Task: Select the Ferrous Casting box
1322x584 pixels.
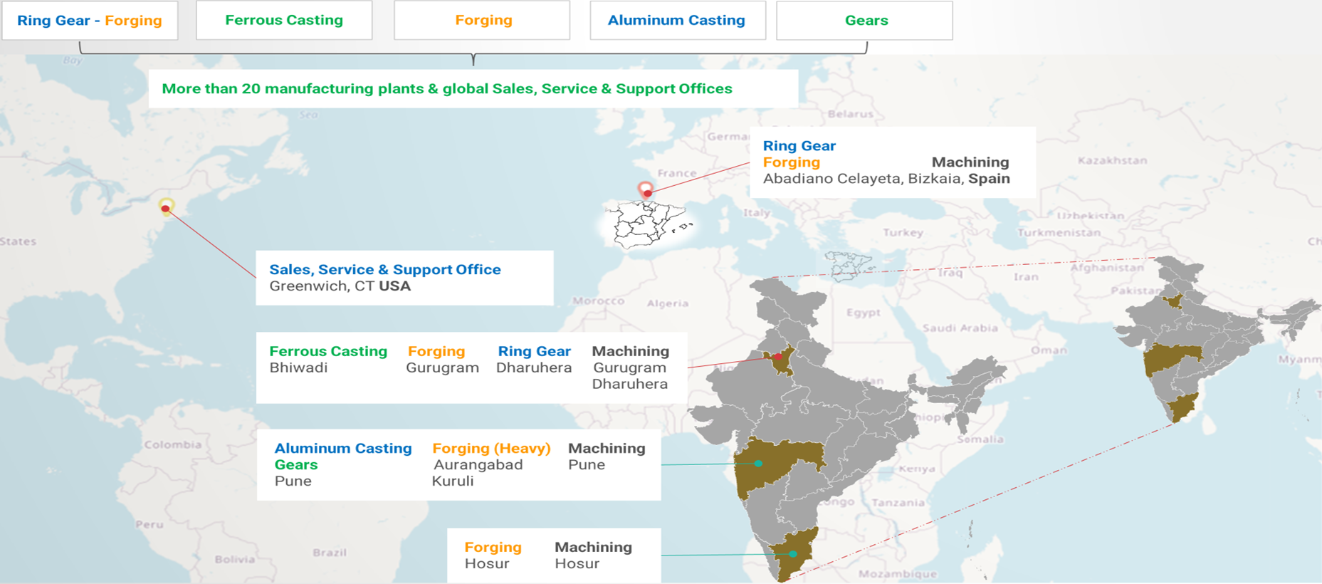Action: (x=284, y=20)
